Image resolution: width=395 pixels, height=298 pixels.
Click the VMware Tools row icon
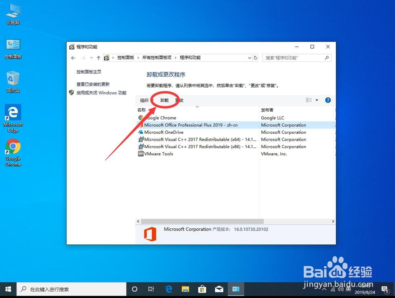141,154
